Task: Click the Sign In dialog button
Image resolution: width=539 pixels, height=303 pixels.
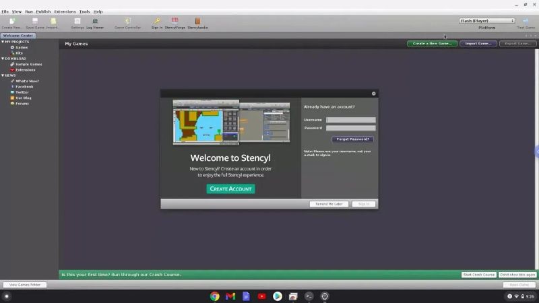Action: [364, 204]
